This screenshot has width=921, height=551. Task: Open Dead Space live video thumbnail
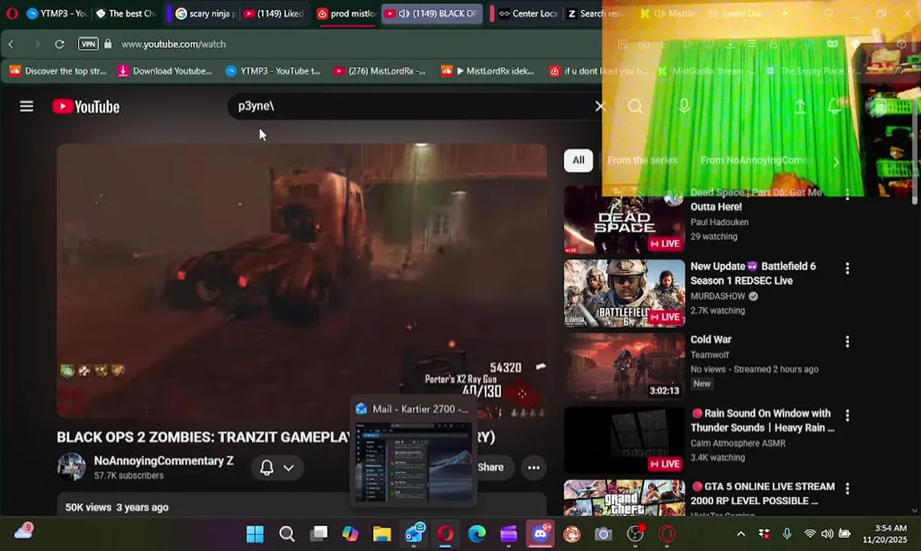pyautogui.click(x=624, y=220)
